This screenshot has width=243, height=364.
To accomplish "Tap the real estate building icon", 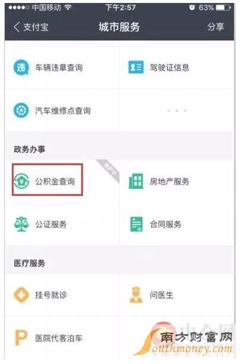I will [136, 181].
